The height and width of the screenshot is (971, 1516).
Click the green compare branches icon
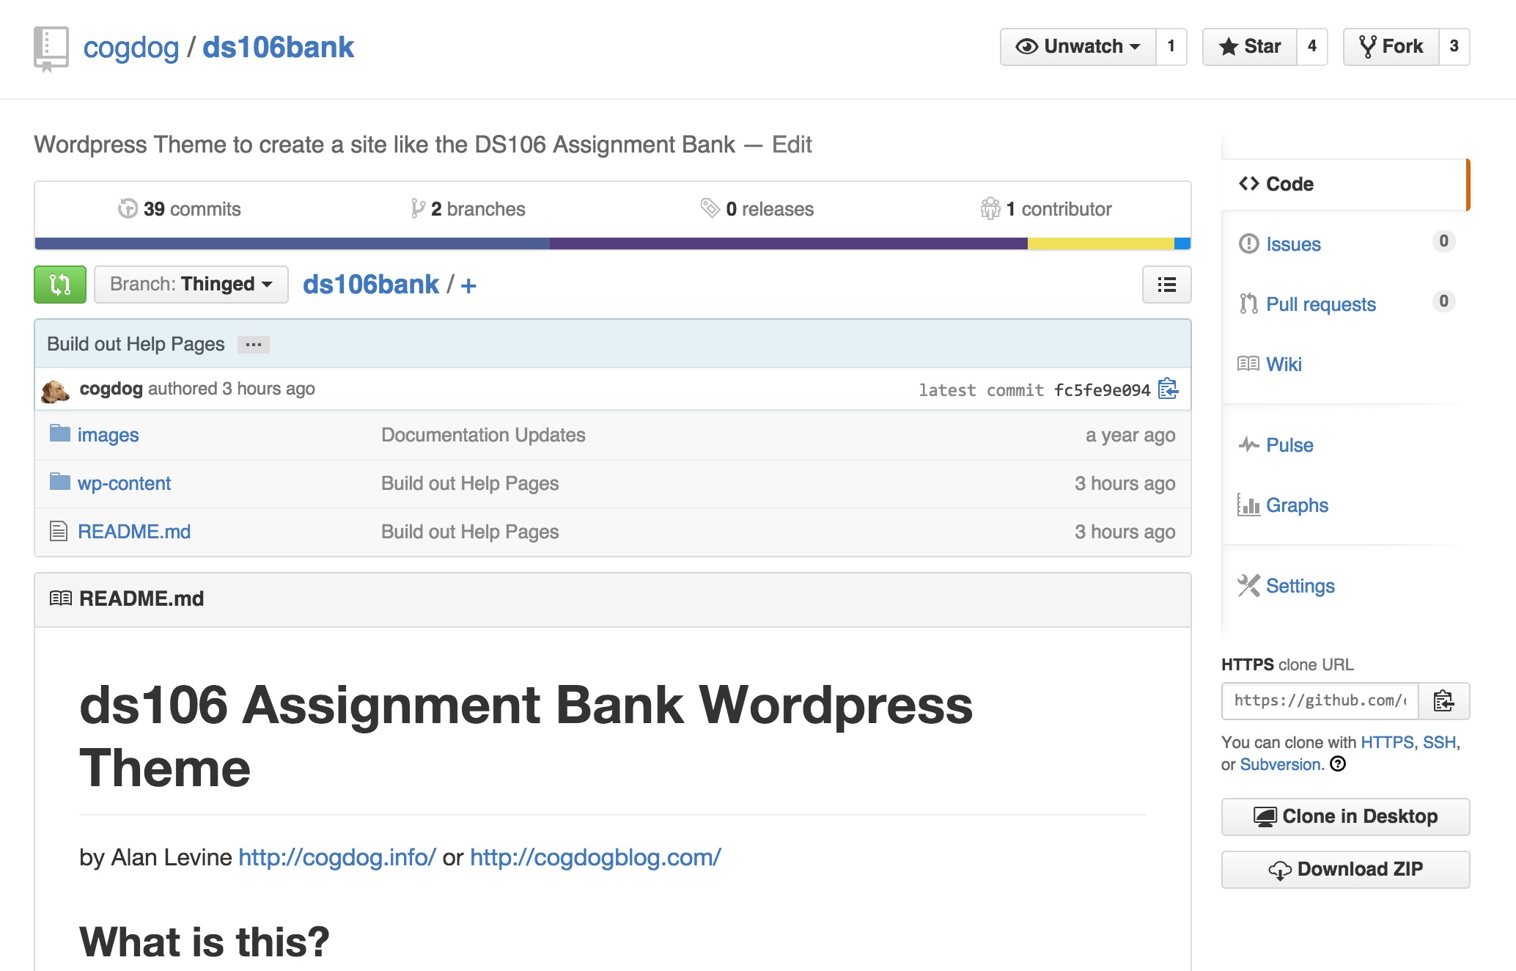59,284
